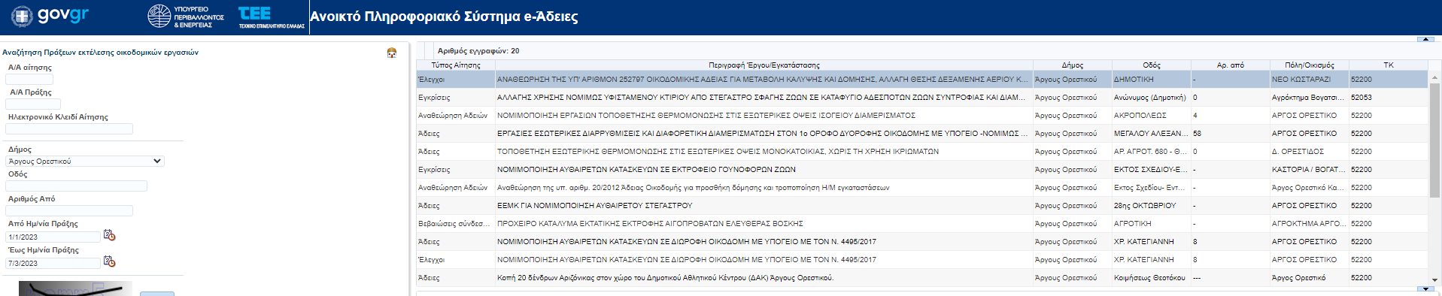Open the gov.gr logo link
Screen dimensions: 1442x296
point(50,16)
